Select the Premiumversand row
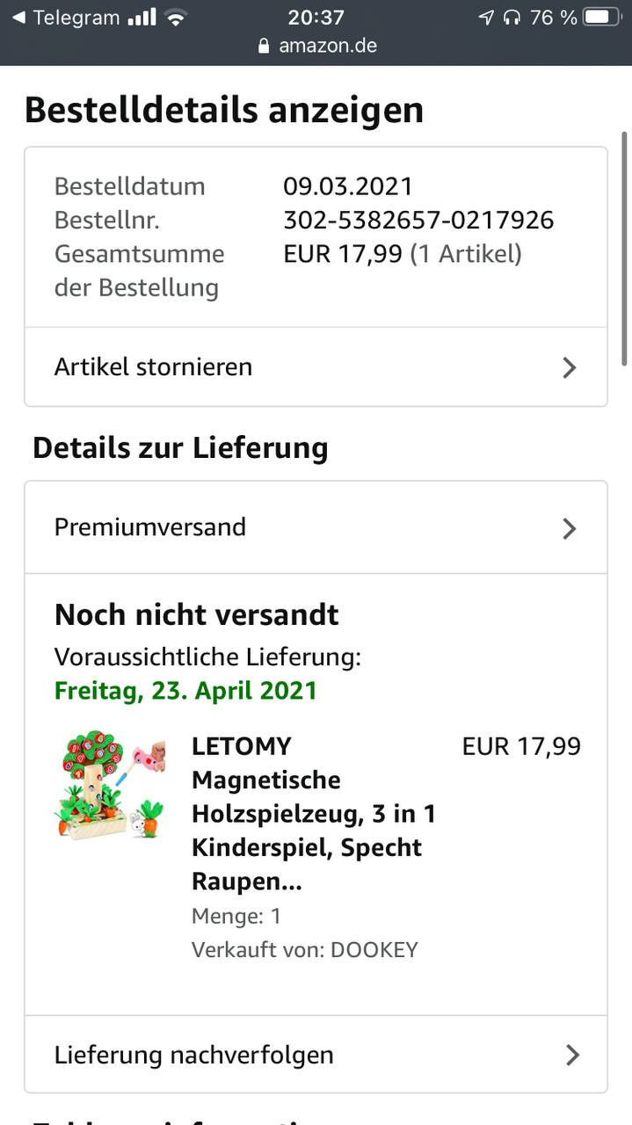This screenshot has width=632, height=1125. (150, 527)
